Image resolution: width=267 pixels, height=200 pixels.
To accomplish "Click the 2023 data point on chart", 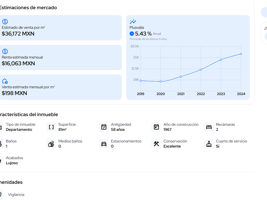I will tap(221, 60).
